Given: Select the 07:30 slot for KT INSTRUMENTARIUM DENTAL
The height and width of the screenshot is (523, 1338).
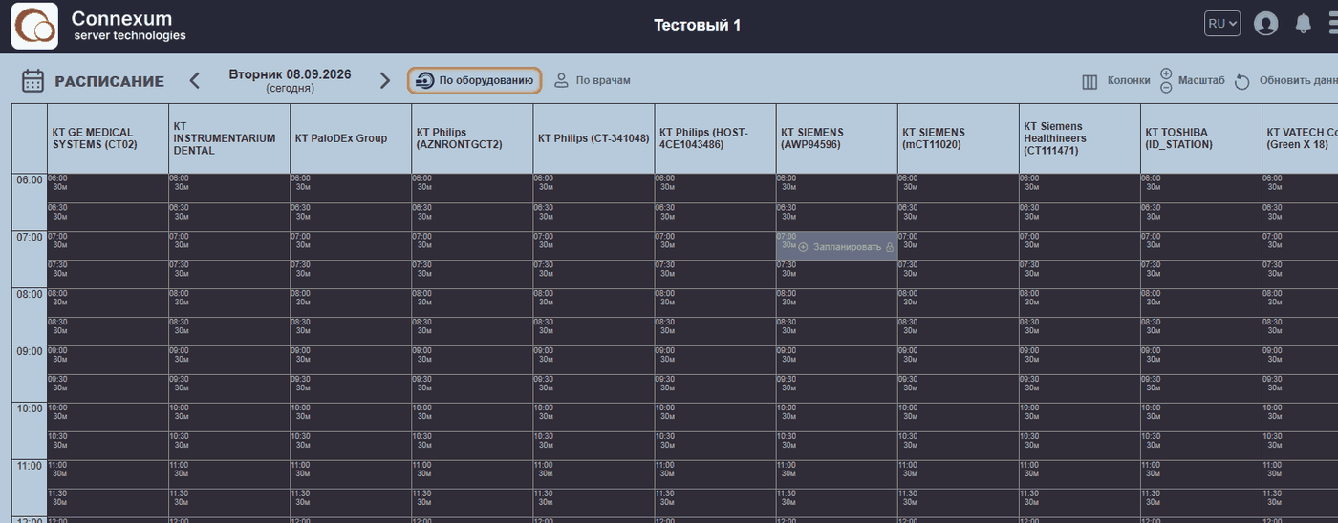Looking at the screenshot, I should [229, 274].
